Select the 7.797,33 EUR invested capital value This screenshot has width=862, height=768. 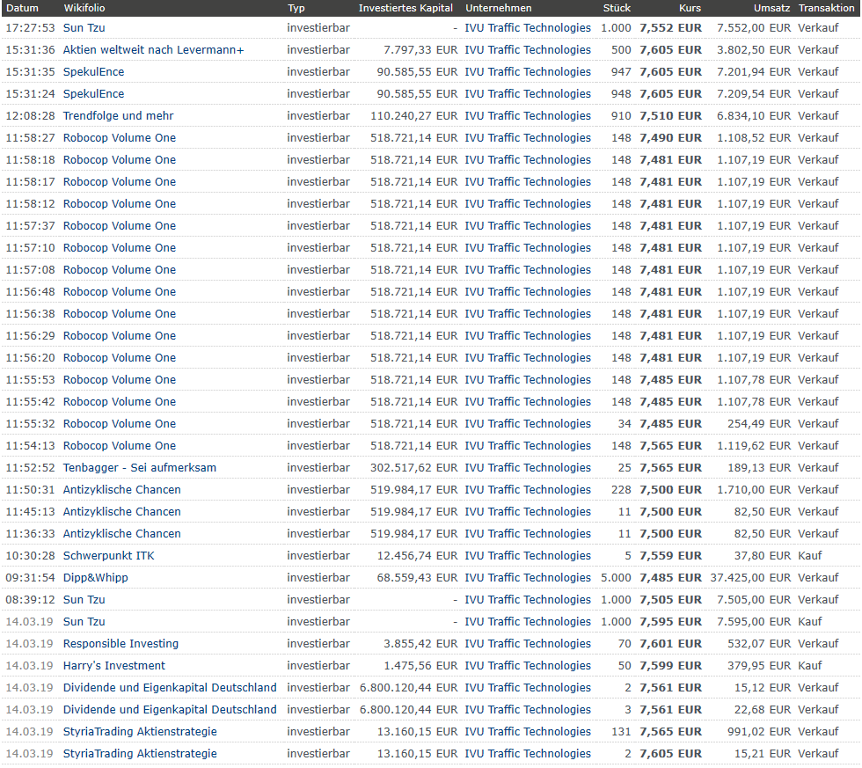420,50
